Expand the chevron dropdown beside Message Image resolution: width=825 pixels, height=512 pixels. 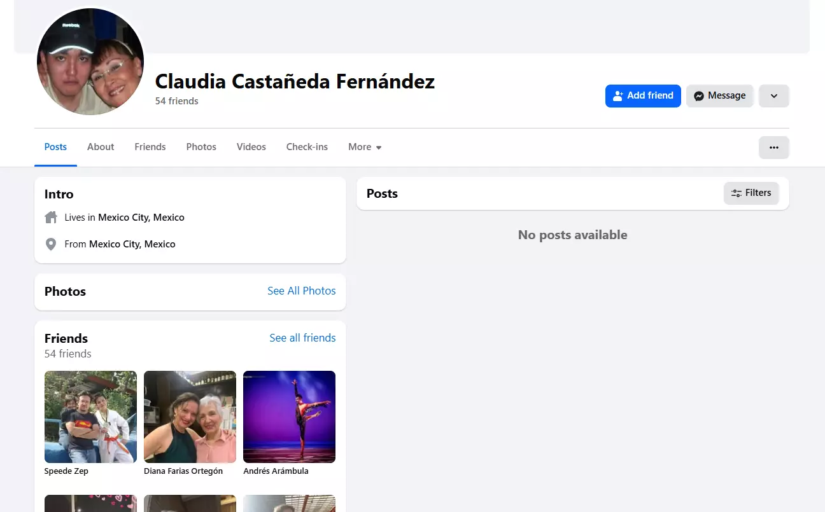tap(774, 96)
